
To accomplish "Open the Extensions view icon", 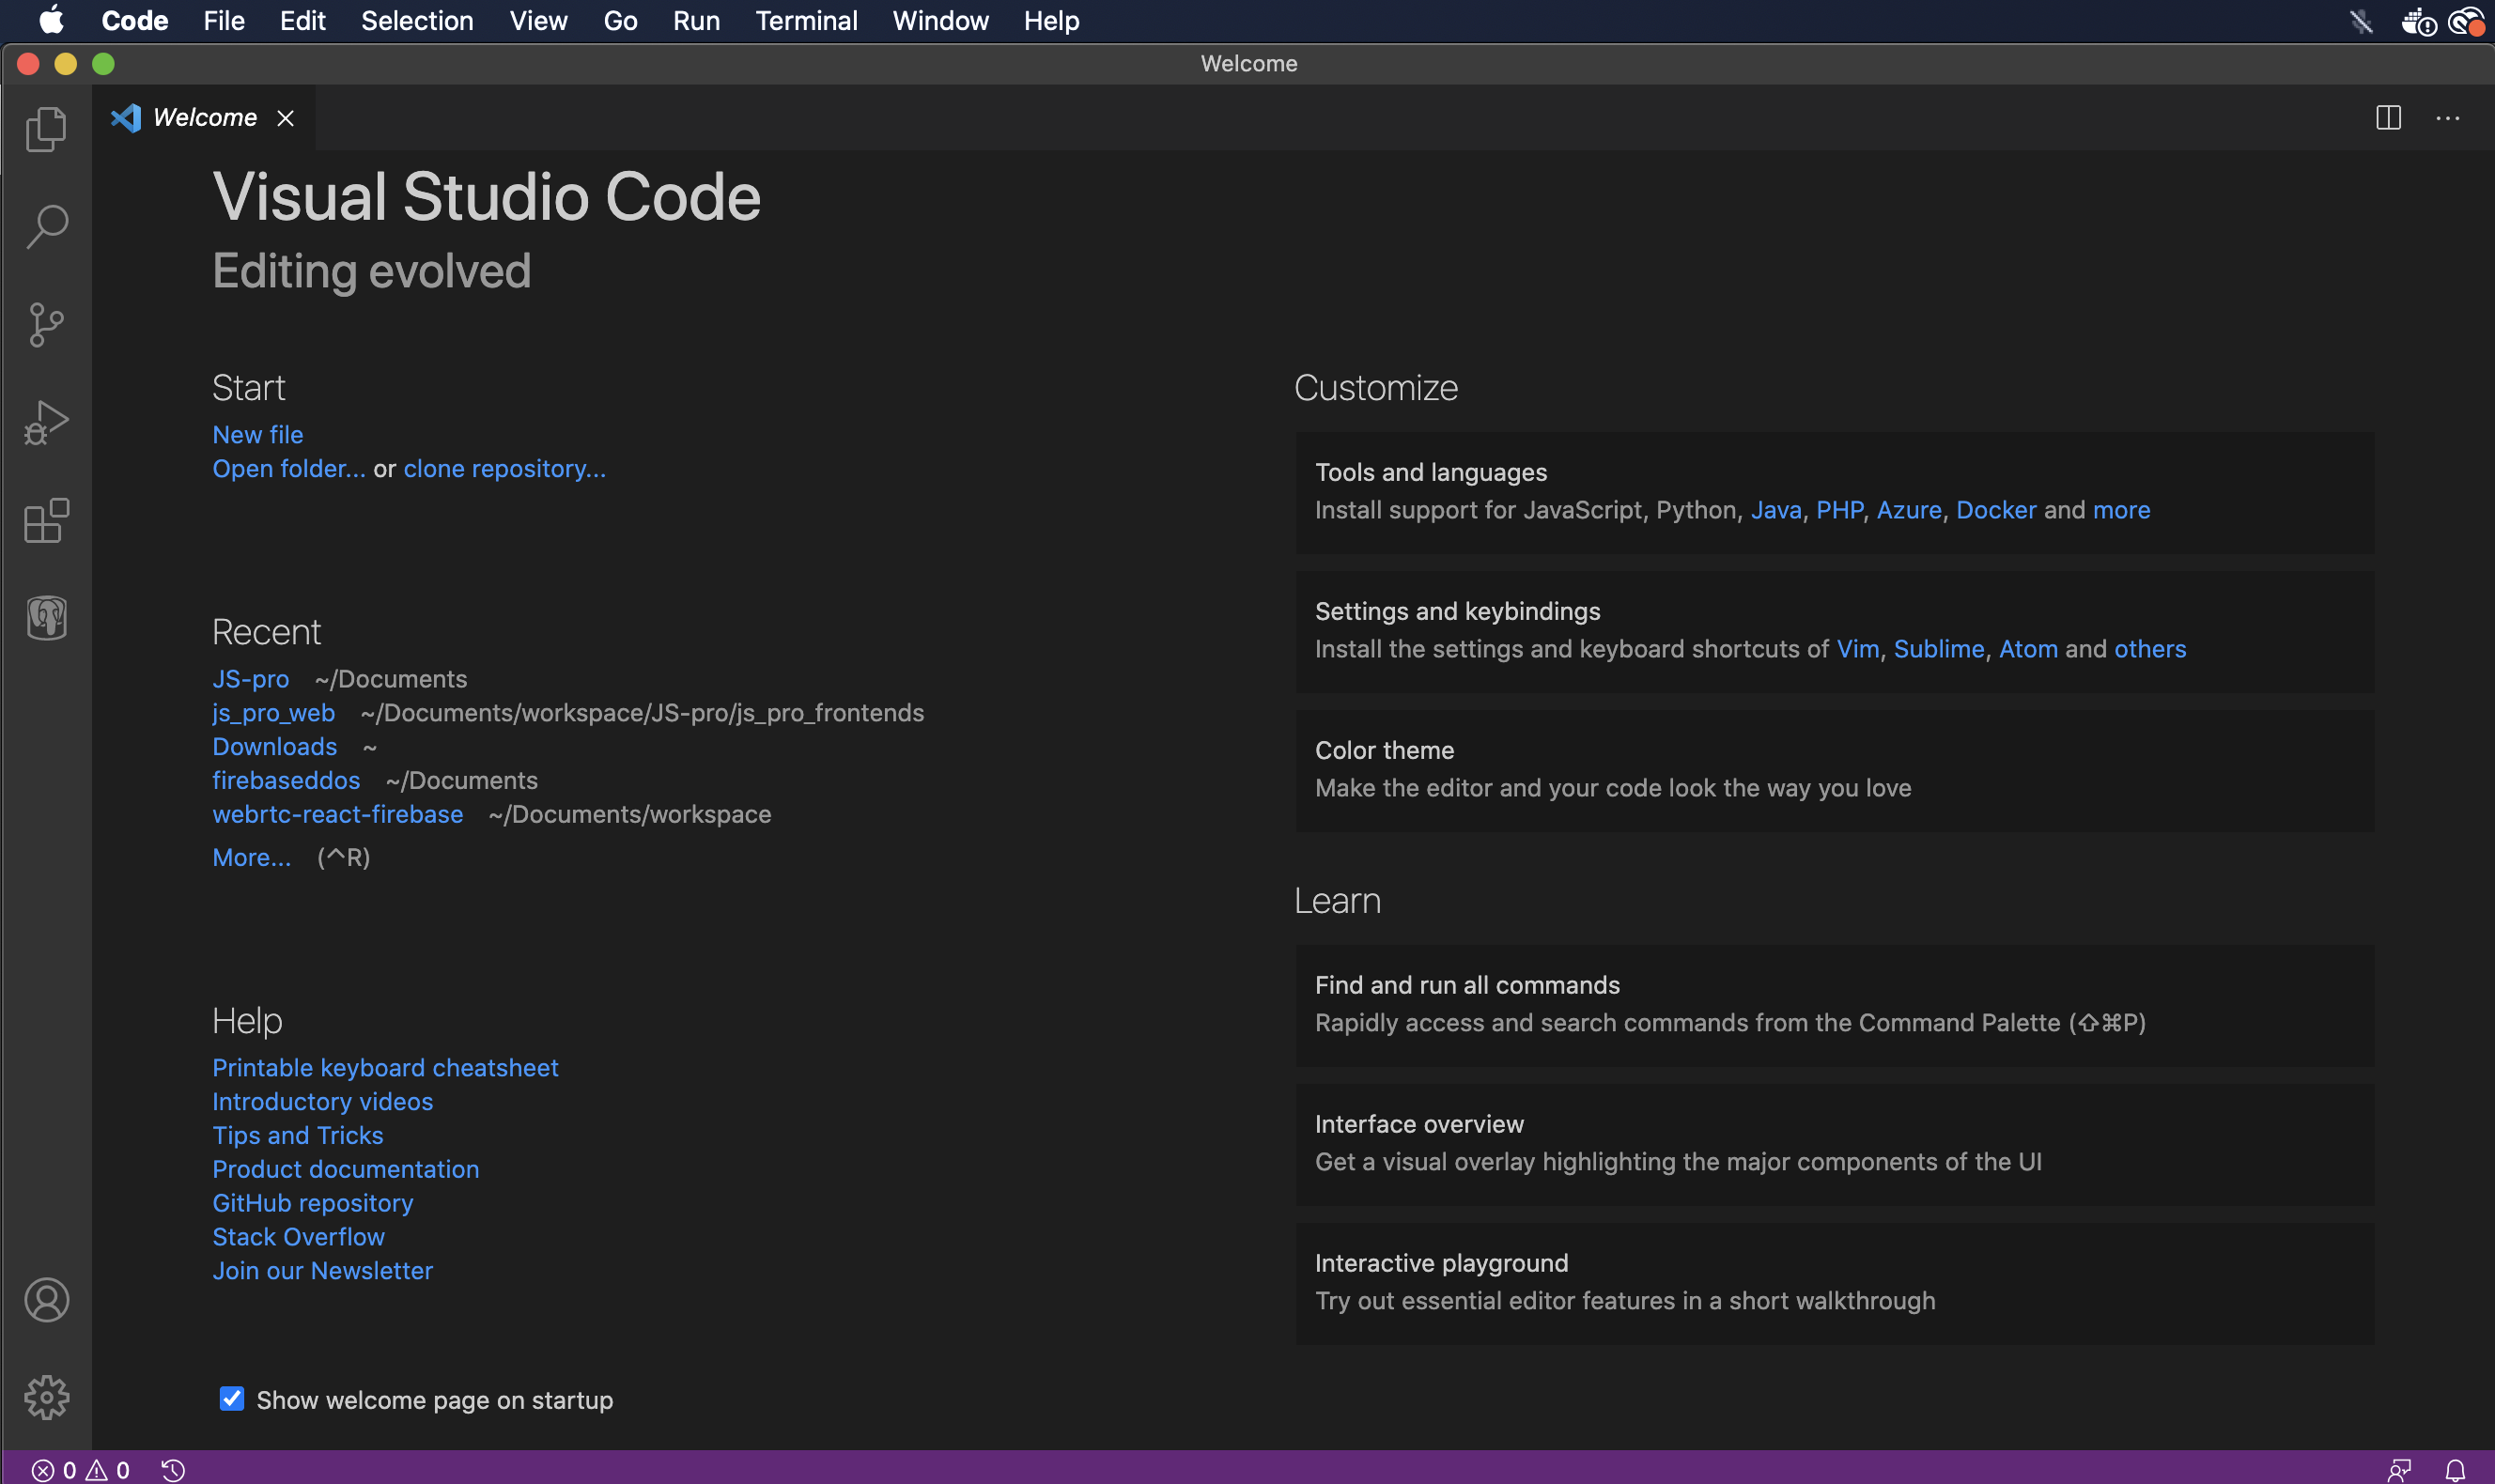I will click(x=46, y=521).
